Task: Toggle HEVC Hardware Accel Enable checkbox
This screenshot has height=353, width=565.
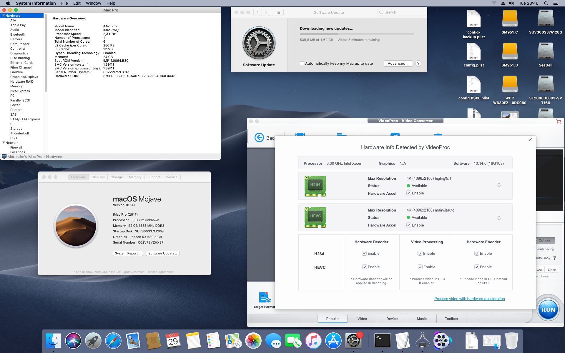Action: pyautogui.click(x=409, y=225)
